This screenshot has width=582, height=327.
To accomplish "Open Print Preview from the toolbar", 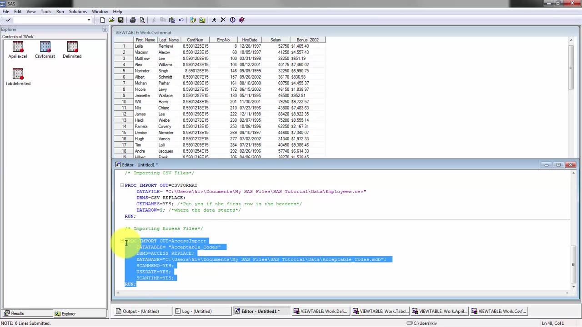I will pyautogui.click(x=142, y=20).
